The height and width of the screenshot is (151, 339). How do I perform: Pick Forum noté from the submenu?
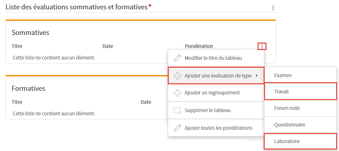(300, 108)
